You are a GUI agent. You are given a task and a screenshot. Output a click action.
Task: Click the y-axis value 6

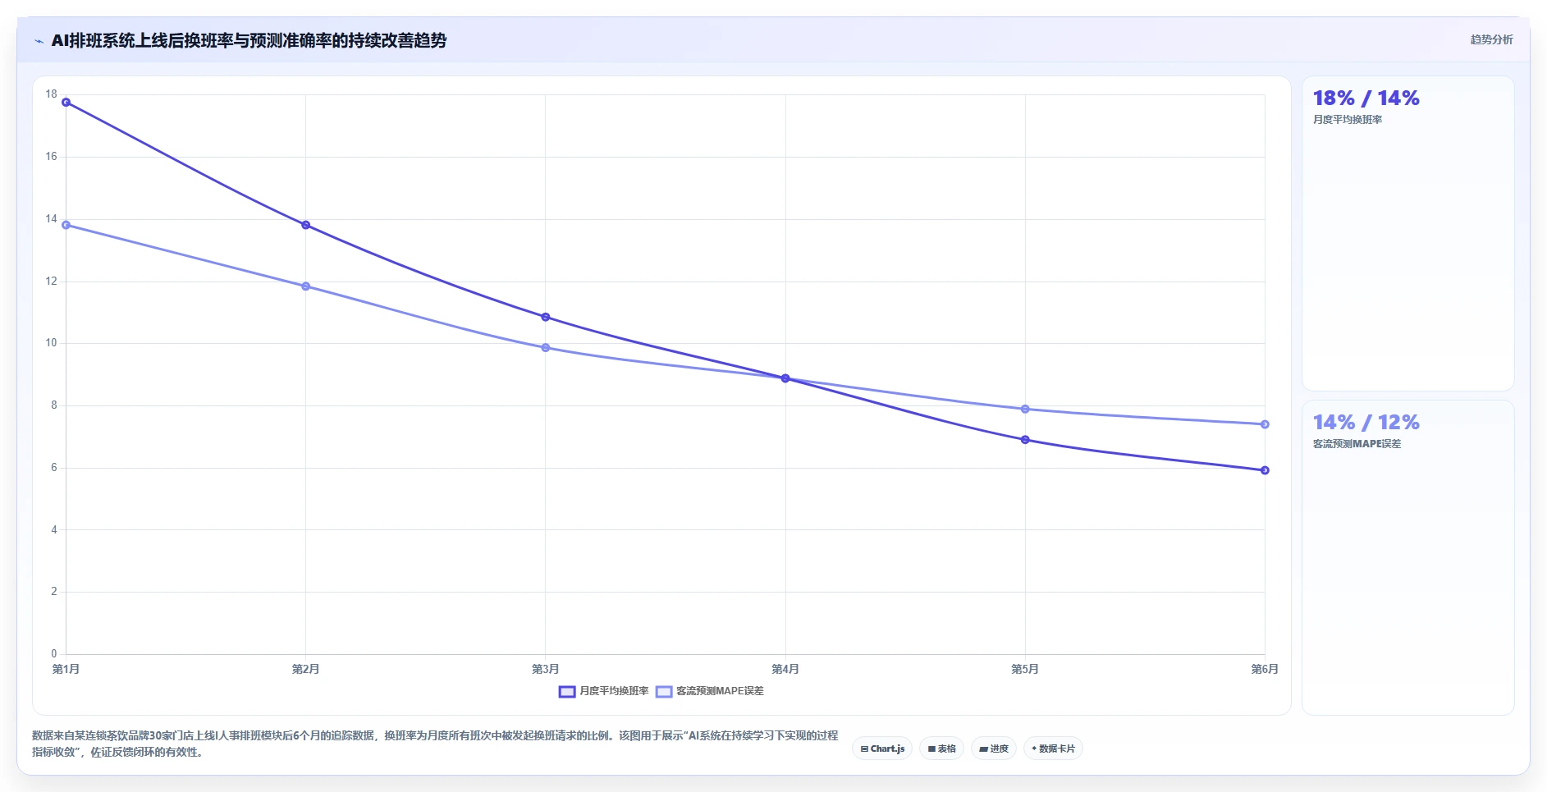54,468
